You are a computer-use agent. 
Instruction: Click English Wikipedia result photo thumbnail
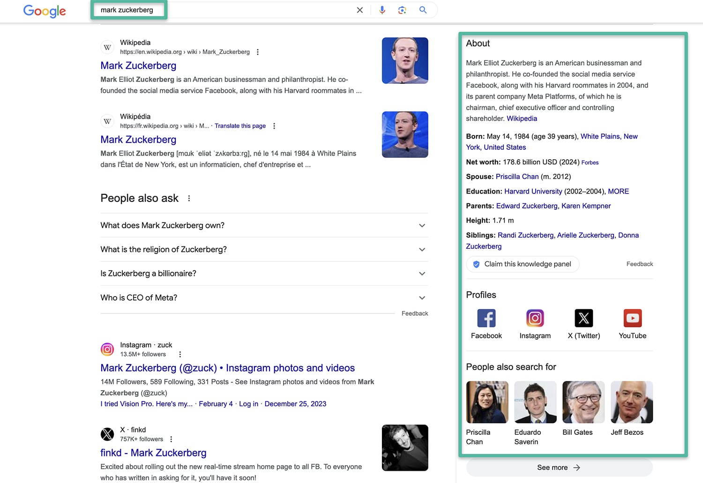tap(405, 60)
